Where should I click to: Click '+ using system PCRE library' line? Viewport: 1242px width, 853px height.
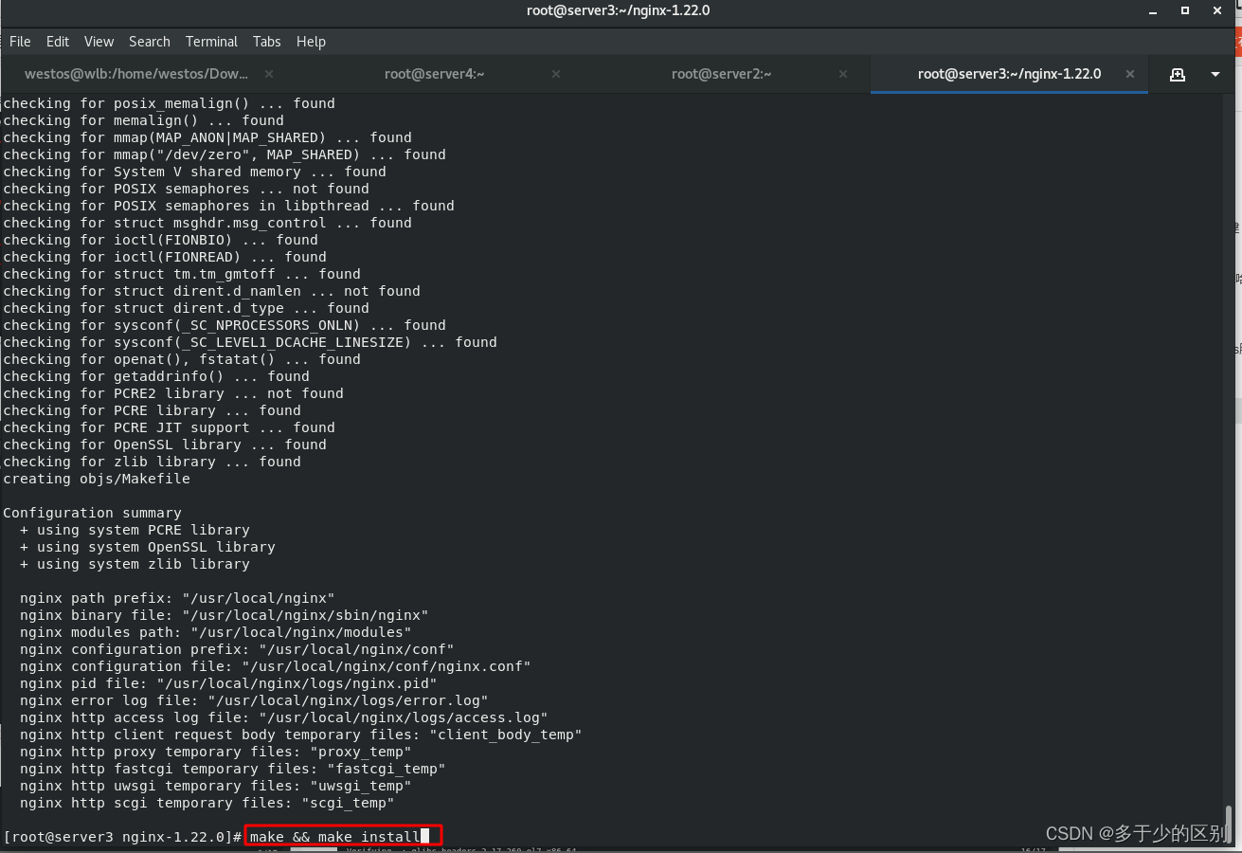135,530
